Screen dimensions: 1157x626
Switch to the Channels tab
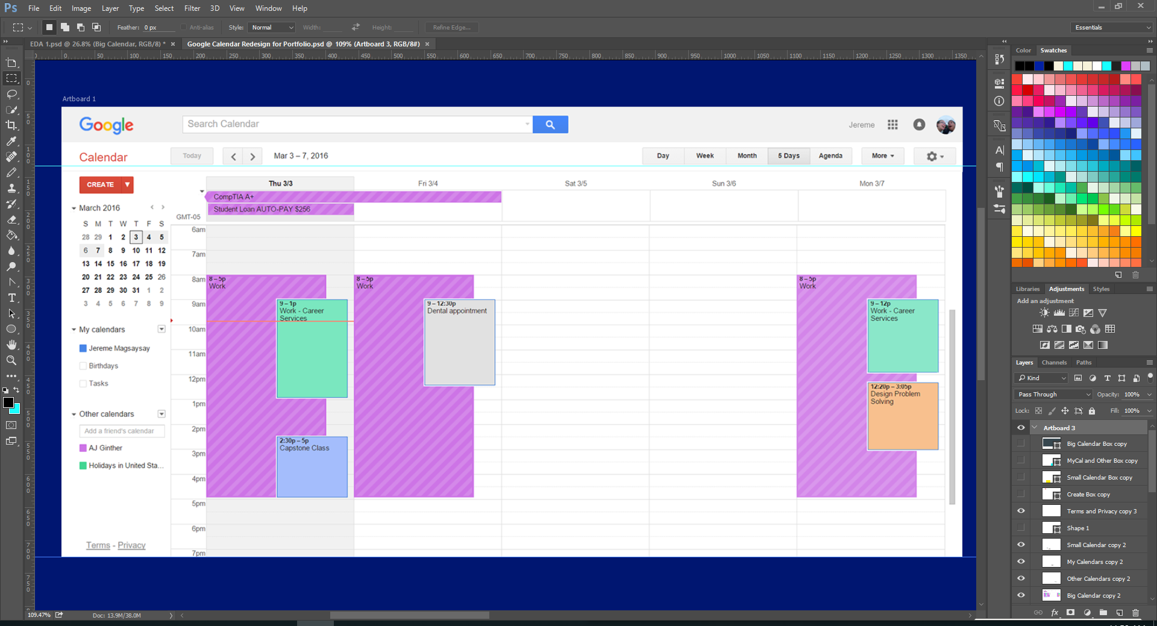point(1054,363)
